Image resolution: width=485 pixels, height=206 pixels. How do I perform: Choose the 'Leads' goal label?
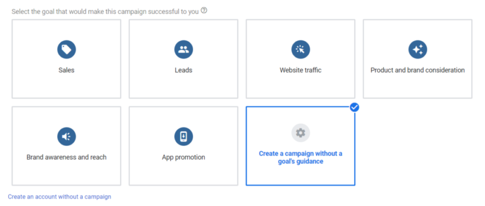(183, 70)
